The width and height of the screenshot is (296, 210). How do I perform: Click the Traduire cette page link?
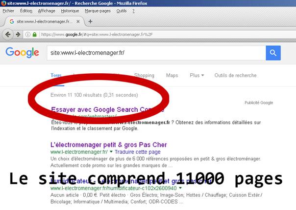(132, 152)
